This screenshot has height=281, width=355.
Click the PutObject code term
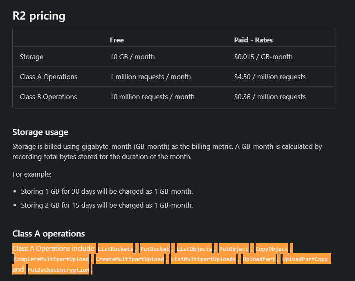(x=234, y=249)
